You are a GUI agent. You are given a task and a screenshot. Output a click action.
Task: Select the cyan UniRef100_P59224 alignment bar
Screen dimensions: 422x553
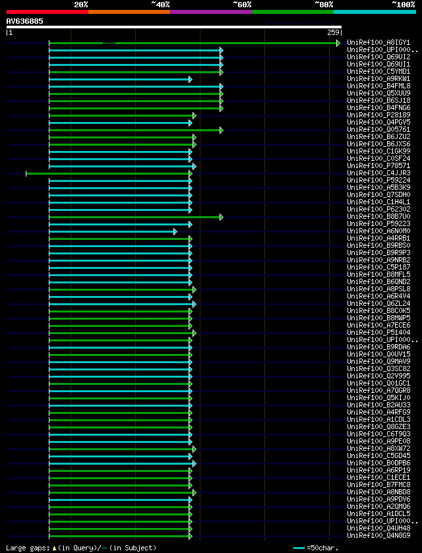point(119,181)
